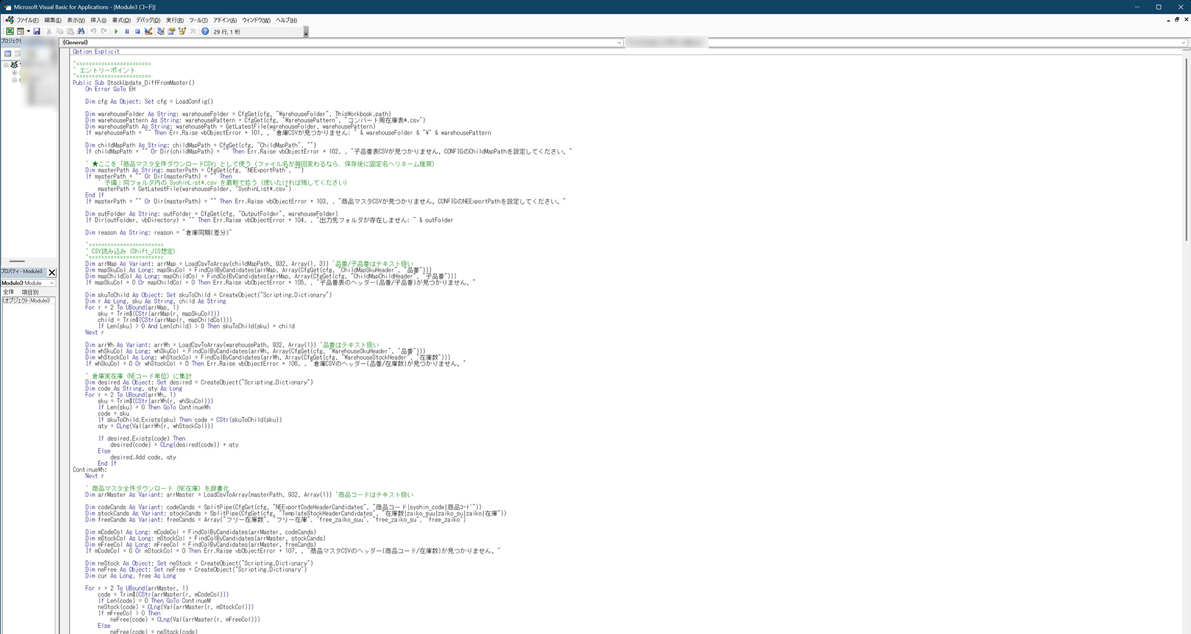Open Properties Window toolbar icon
Screen dimensions: 1191x634
171,32
